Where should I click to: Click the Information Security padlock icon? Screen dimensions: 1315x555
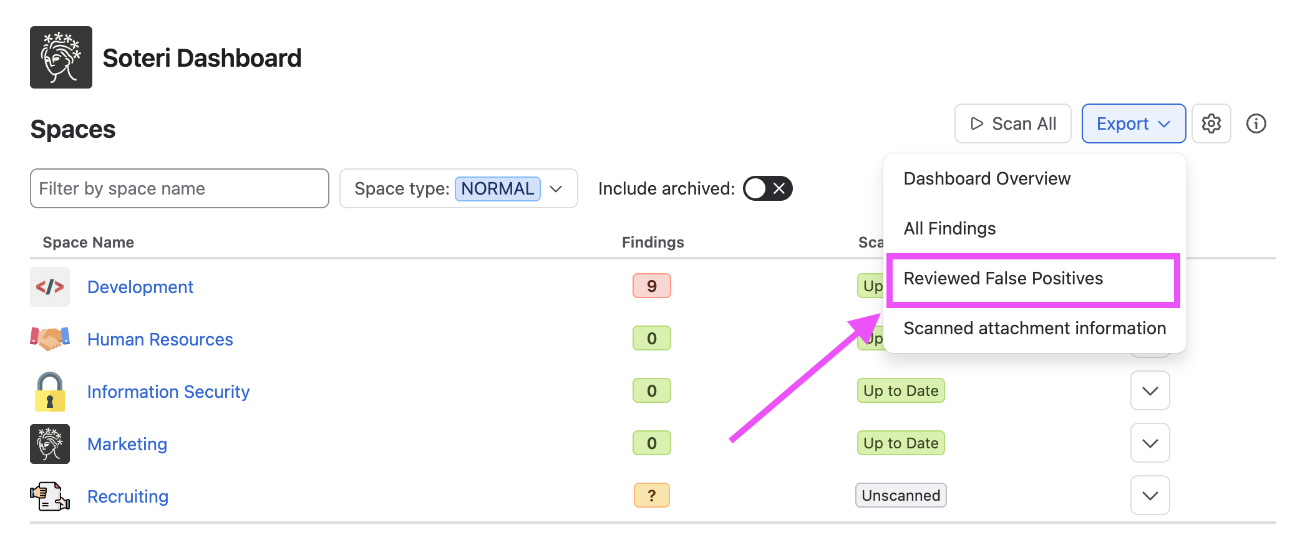pos(50,392)
